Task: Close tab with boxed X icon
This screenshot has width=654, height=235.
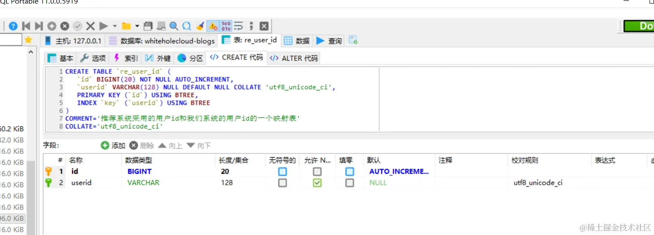Action: coord(264,26)
